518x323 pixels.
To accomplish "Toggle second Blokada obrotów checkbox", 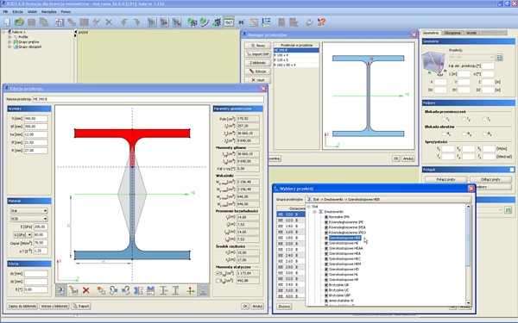I will point(464,134).
